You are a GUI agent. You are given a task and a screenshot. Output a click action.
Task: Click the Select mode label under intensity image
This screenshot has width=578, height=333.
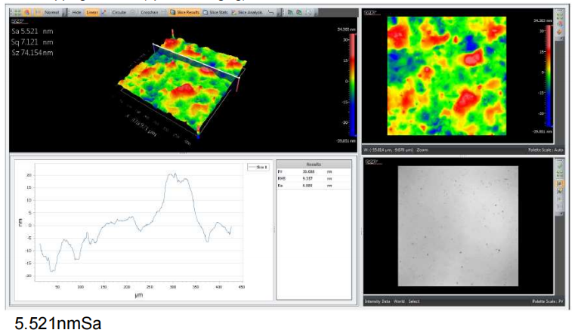tap(414, 301)
